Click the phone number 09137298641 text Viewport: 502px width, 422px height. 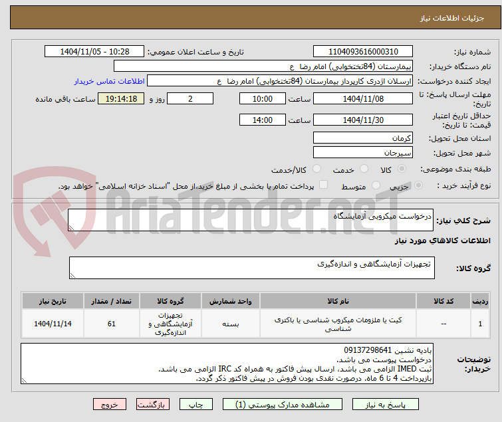coord(368,350)
